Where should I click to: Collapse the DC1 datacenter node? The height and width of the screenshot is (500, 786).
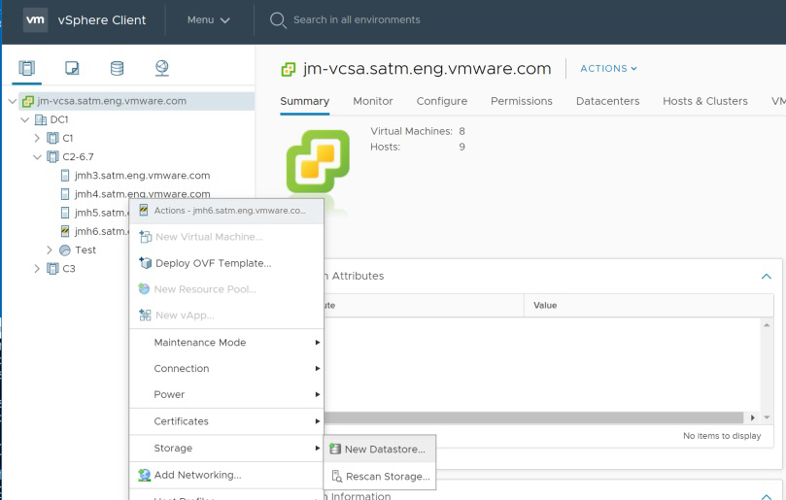[25, 119]
